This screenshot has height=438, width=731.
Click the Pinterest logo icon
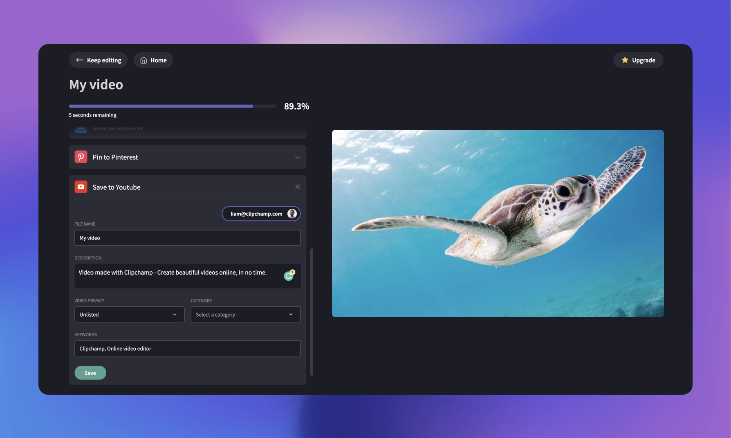[81, 157]
